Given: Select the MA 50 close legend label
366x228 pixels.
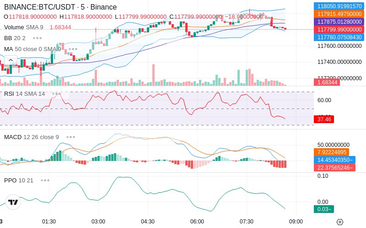Looking at the screenshot, I should pyautogui.click(x=32, y=49).
